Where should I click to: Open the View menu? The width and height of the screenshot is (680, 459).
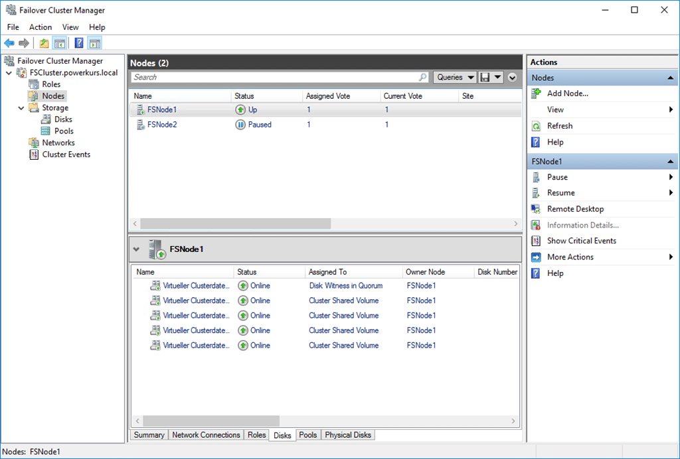pyautogui.click(x=70, y=27)
